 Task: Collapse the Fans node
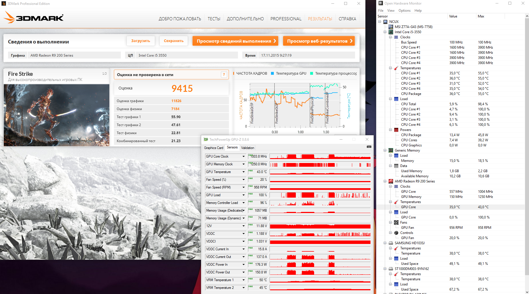[x=391, y=223]
